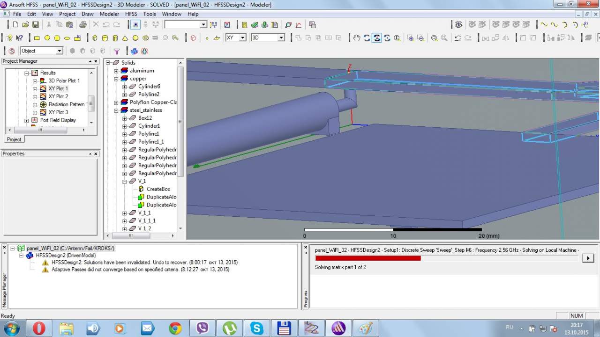600x337 pixels.
Task: Click the selection filter funnel icon
Action: click(117, 51)
